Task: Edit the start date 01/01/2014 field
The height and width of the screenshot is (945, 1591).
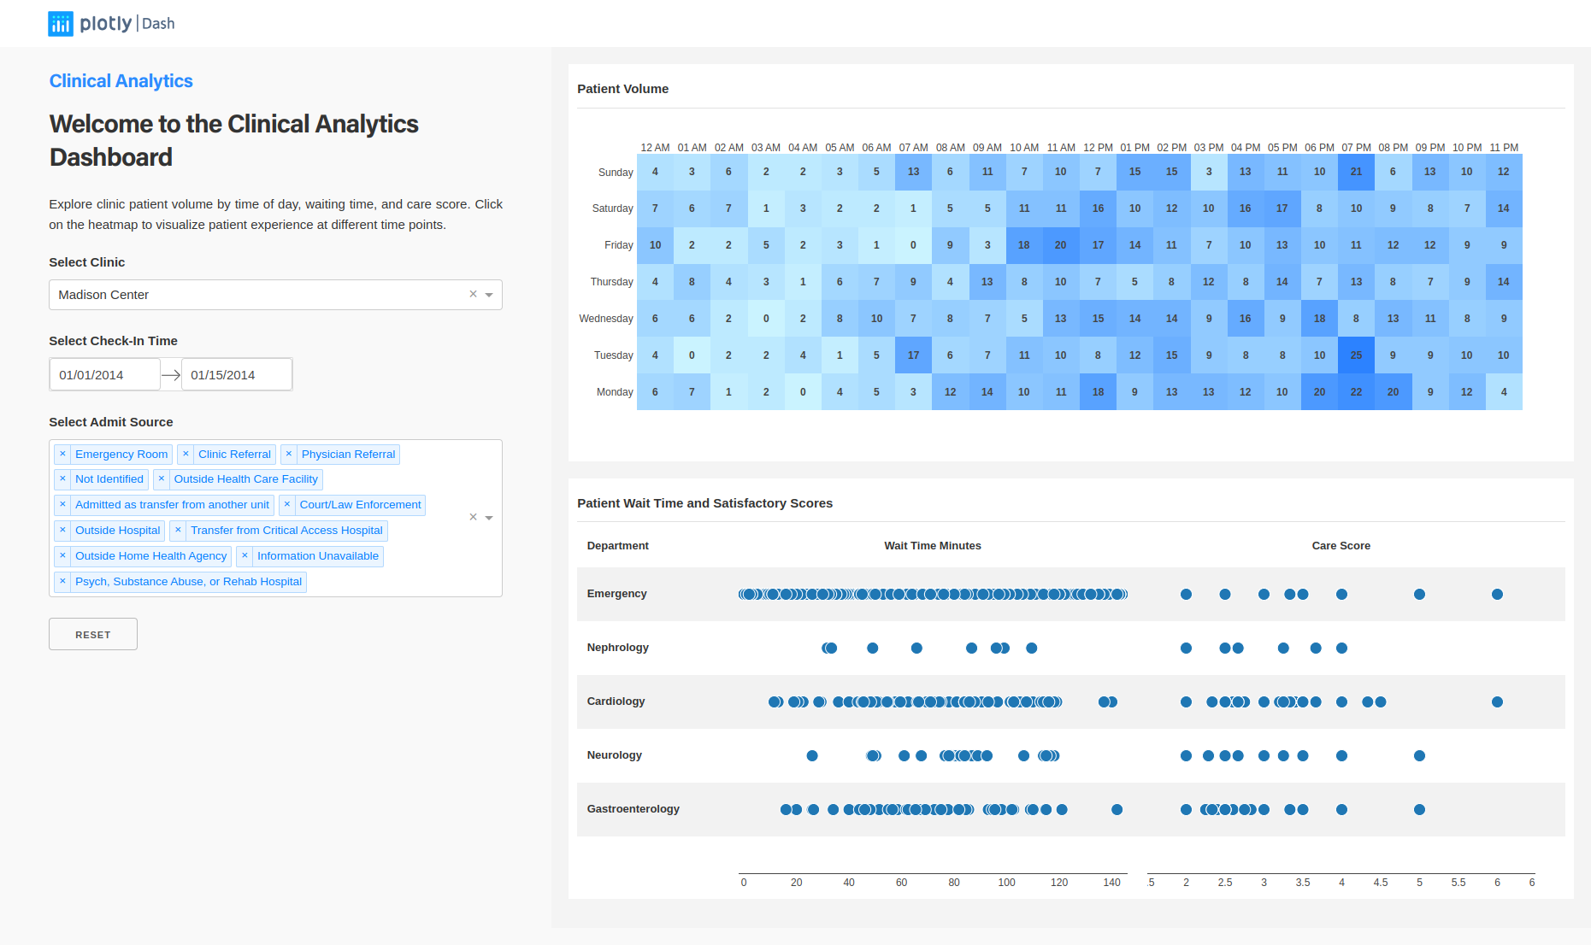Action: [x=104, y=375]
